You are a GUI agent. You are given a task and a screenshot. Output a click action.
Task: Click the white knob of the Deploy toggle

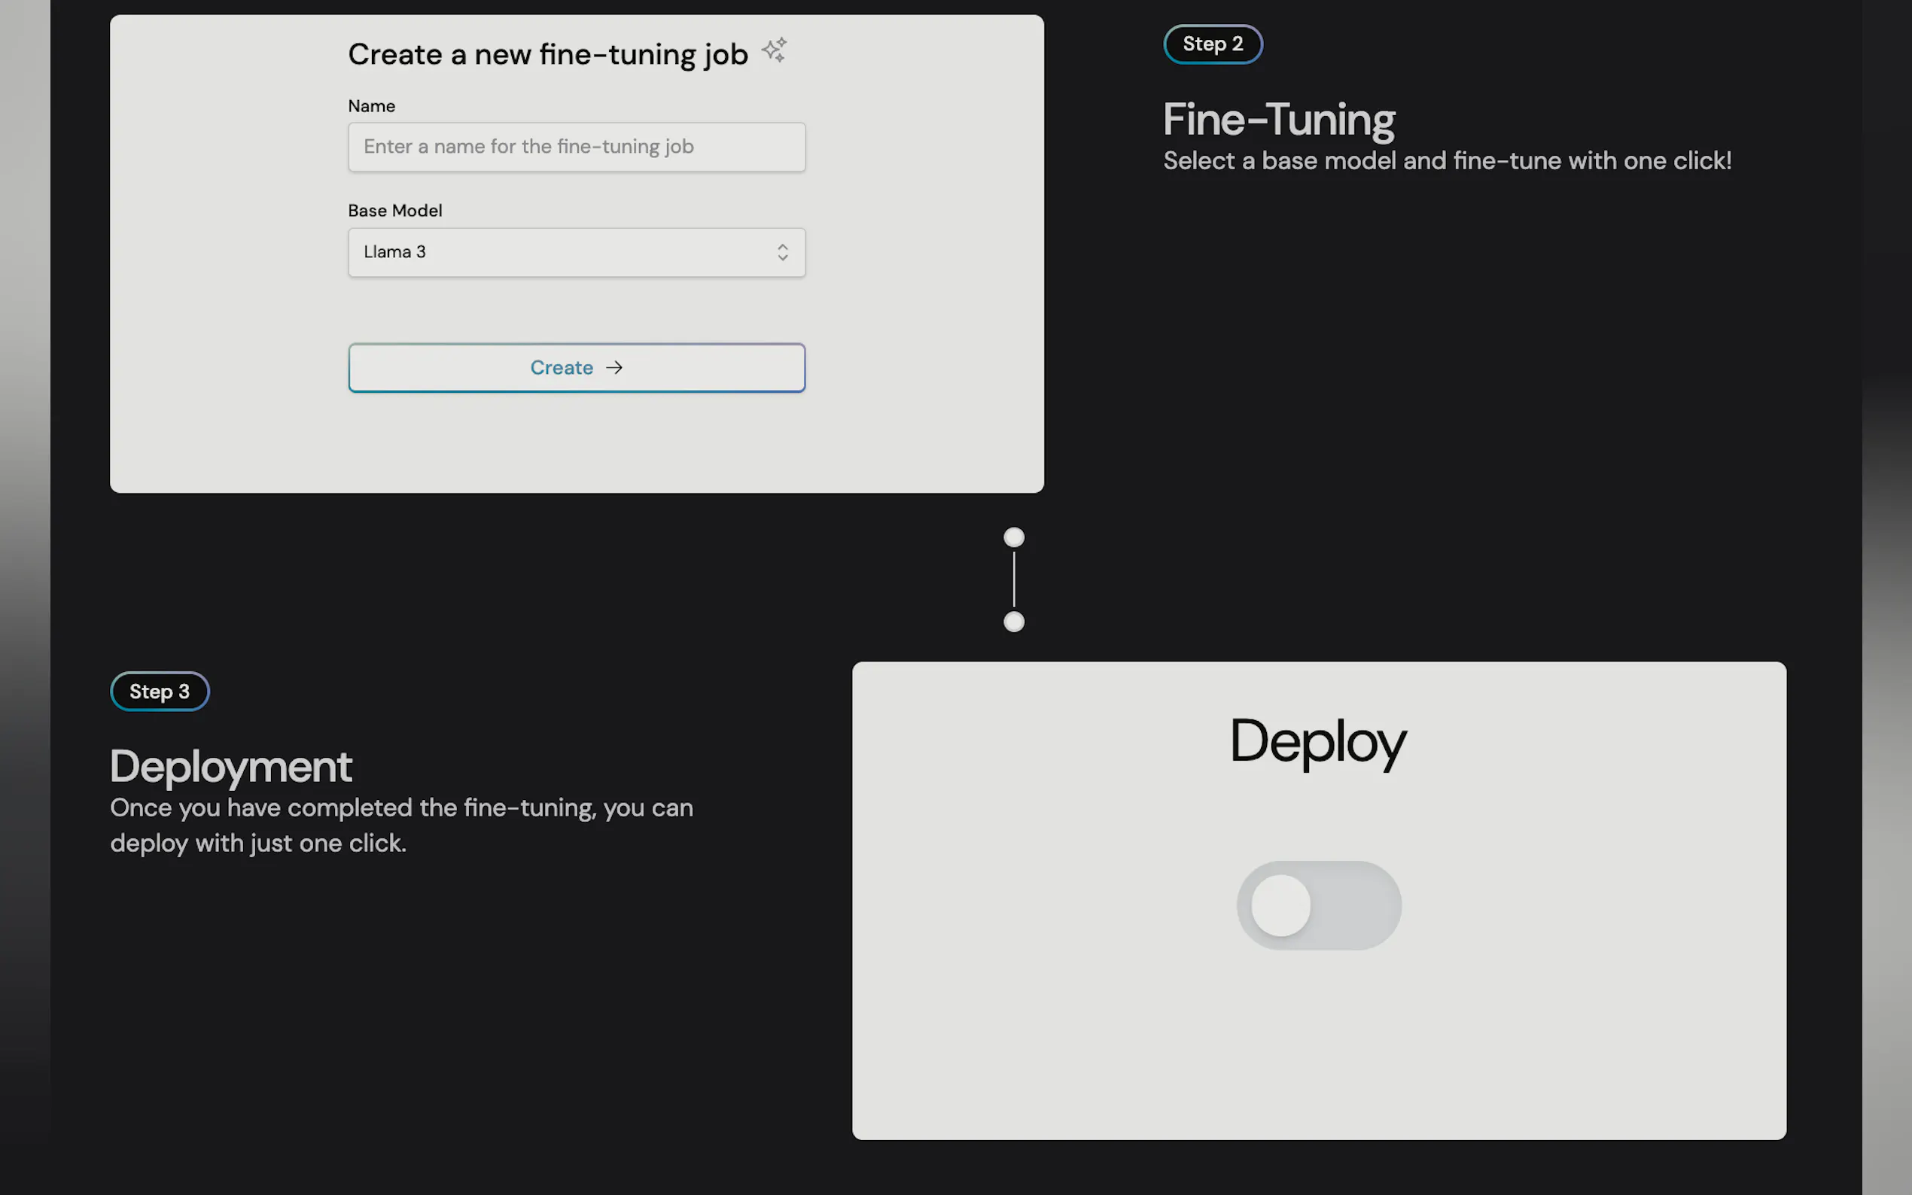(1280, 905)
